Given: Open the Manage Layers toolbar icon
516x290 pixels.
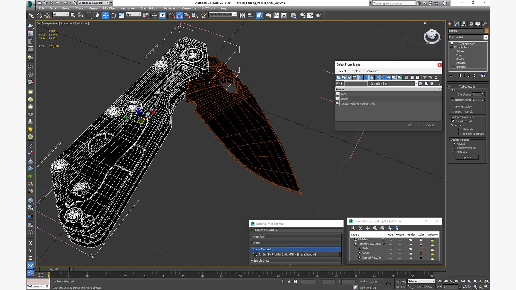Looking at the screenshot, I should pos(259,15).
